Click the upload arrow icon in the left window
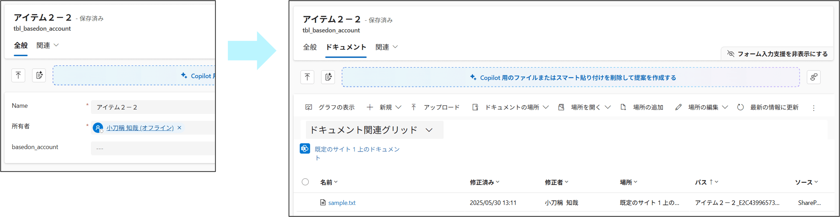The height and width of the screenshot is (217, 840). click(x=18, y=75)
